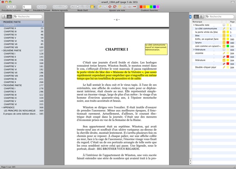Select the selected CHAPITRE I outline row
The height and width of the screenshot is (169, 236).
[22, 25]
